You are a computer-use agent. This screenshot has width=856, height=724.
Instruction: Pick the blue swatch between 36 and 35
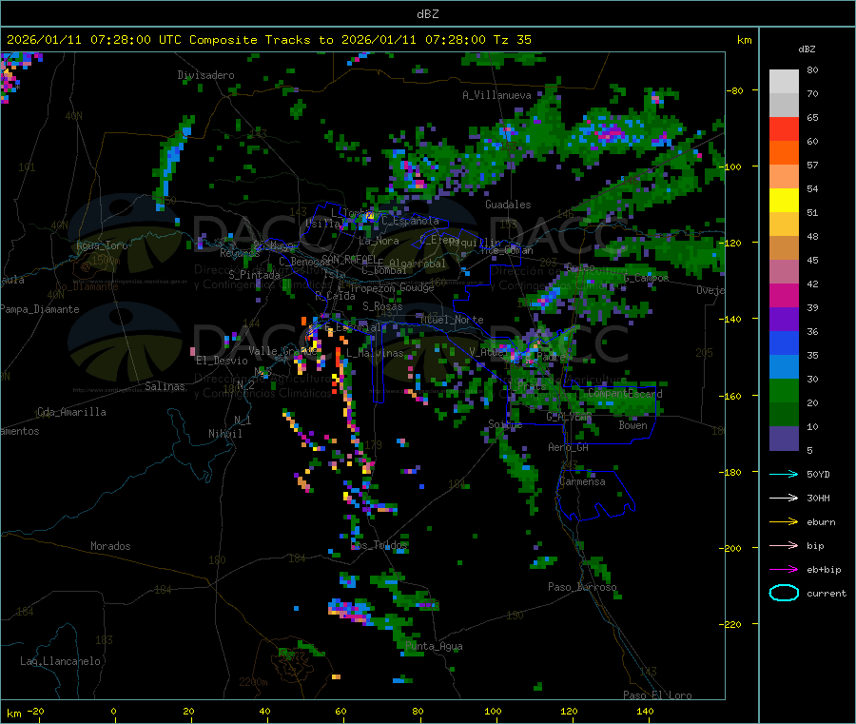coord(784,342)
